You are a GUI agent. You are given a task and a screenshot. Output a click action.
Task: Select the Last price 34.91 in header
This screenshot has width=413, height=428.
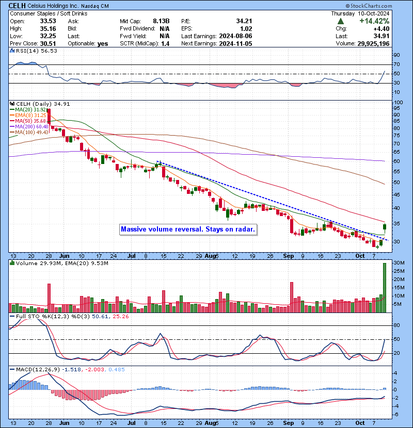tap(382, 36)
